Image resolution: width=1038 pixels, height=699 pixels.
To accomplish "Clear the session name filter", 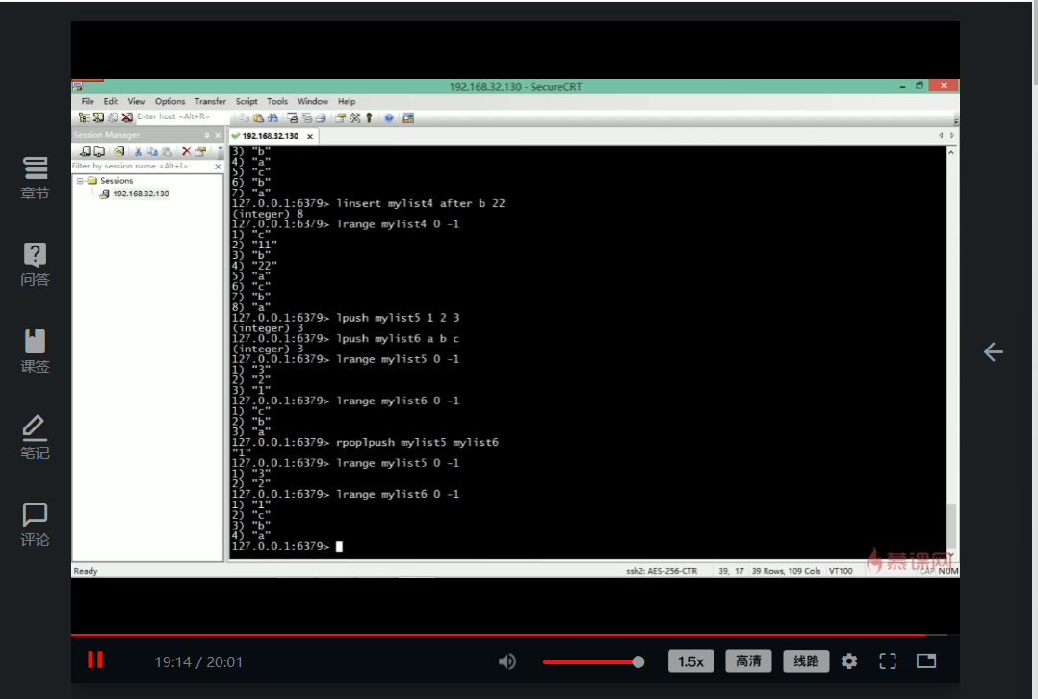I will pyautogui.click(x=218, y=167).
